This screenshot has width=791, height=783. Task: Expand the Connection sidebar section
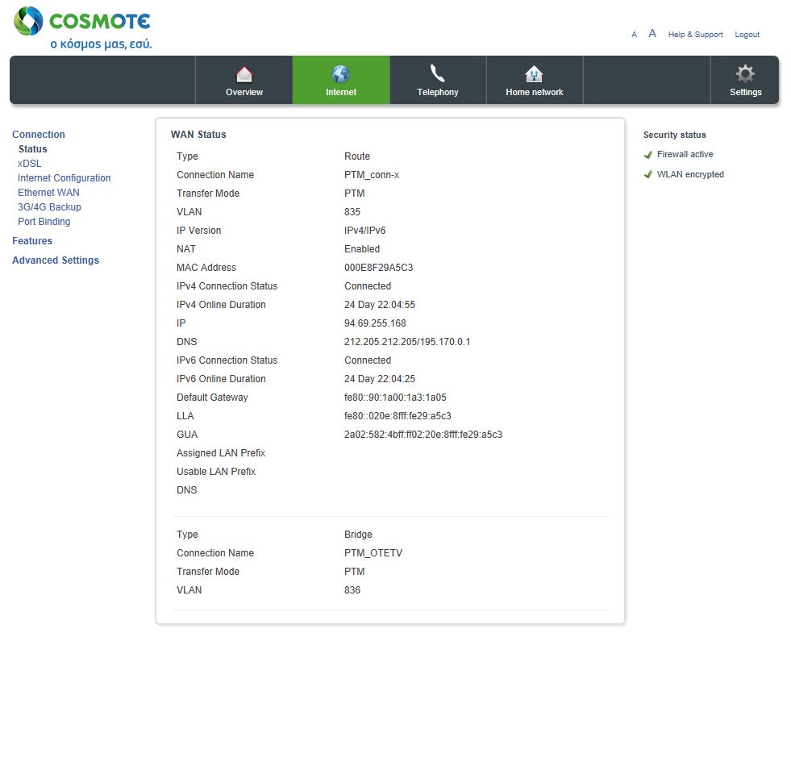click(39, 135)
